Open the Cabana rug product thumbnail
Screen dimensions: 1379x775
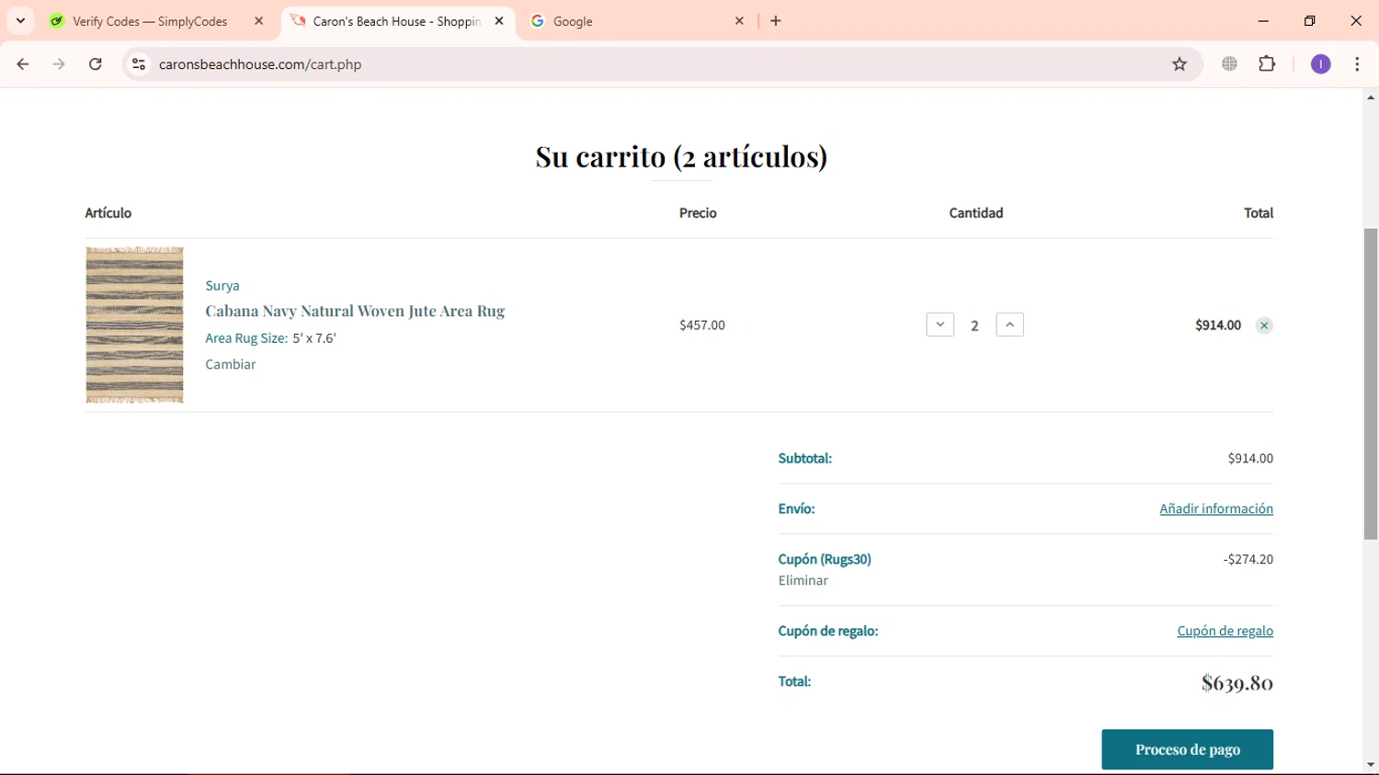coord(134,325)
